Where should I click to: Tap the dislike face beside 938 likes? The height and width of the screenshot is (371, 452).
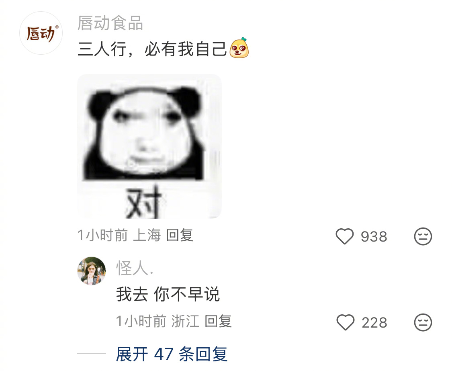pos(423,236)
